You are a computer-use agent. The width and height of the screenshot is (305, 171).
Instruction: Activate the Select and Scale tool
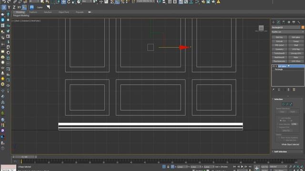(74, 2)
